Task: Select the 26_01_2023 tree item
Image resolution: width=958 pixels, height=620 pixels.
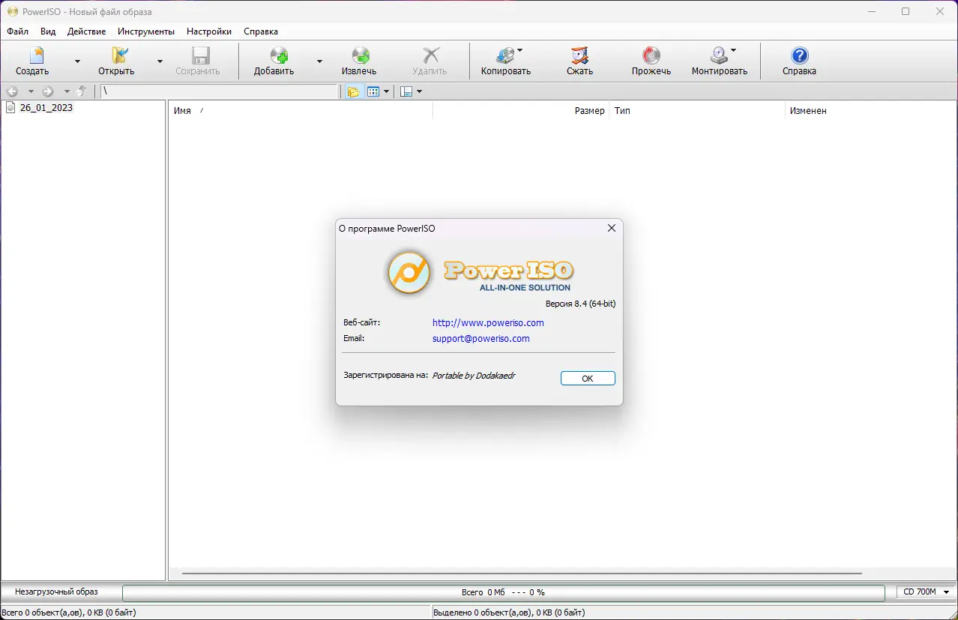Action: pos(46,108)
